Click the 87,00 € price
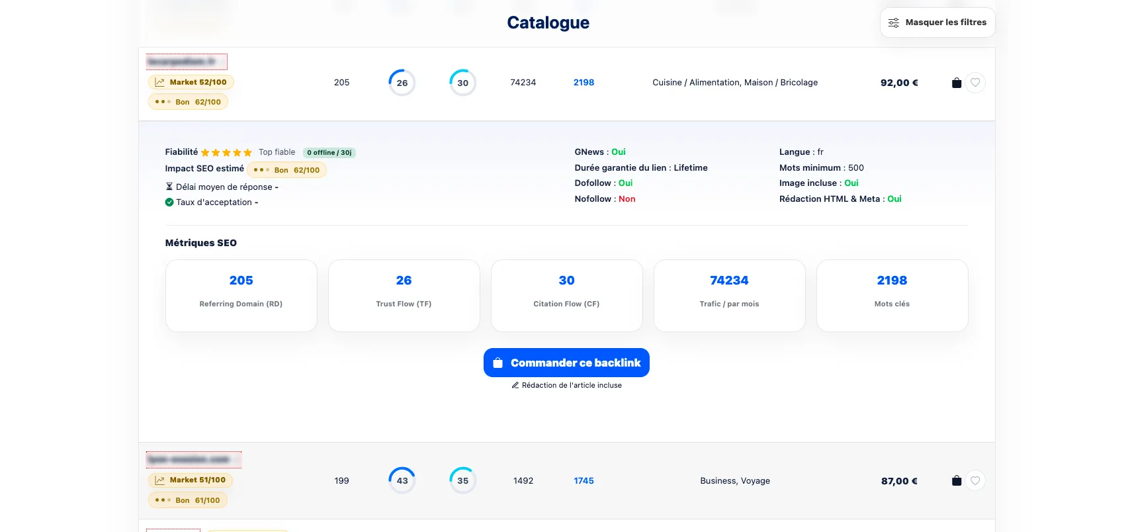The width and height of the screenshot is (1128, 532). tap(899, 481)
